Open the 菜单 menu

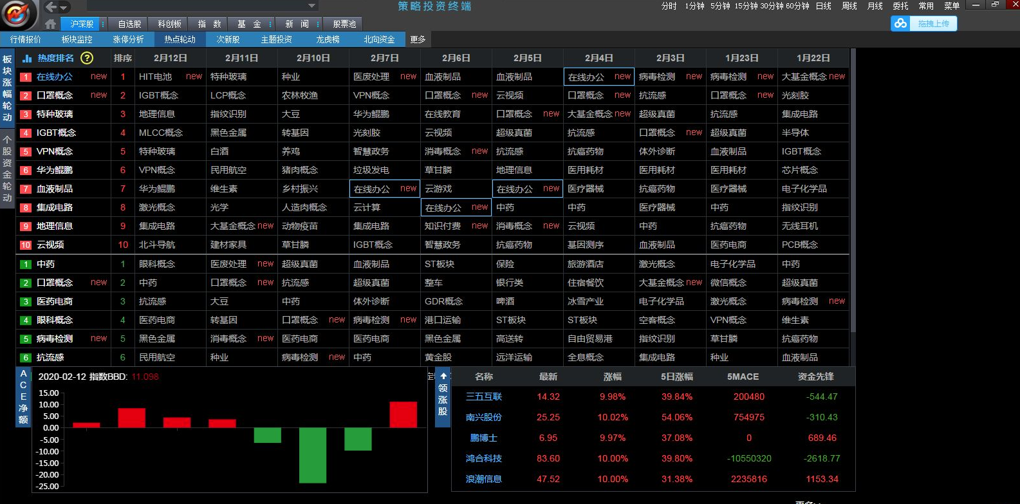point(952,6)
